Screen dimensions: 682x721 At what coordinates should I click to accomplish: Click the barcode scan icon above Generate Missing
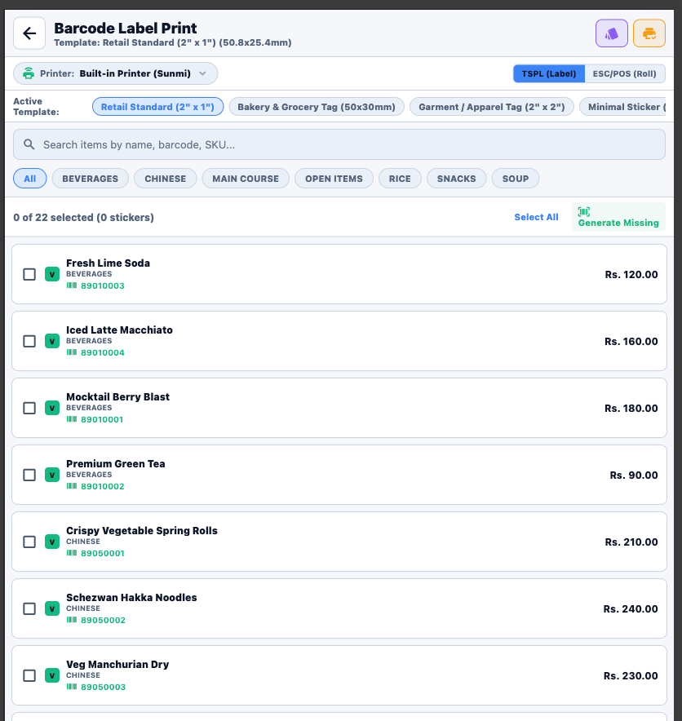click(x=584, y=211)
